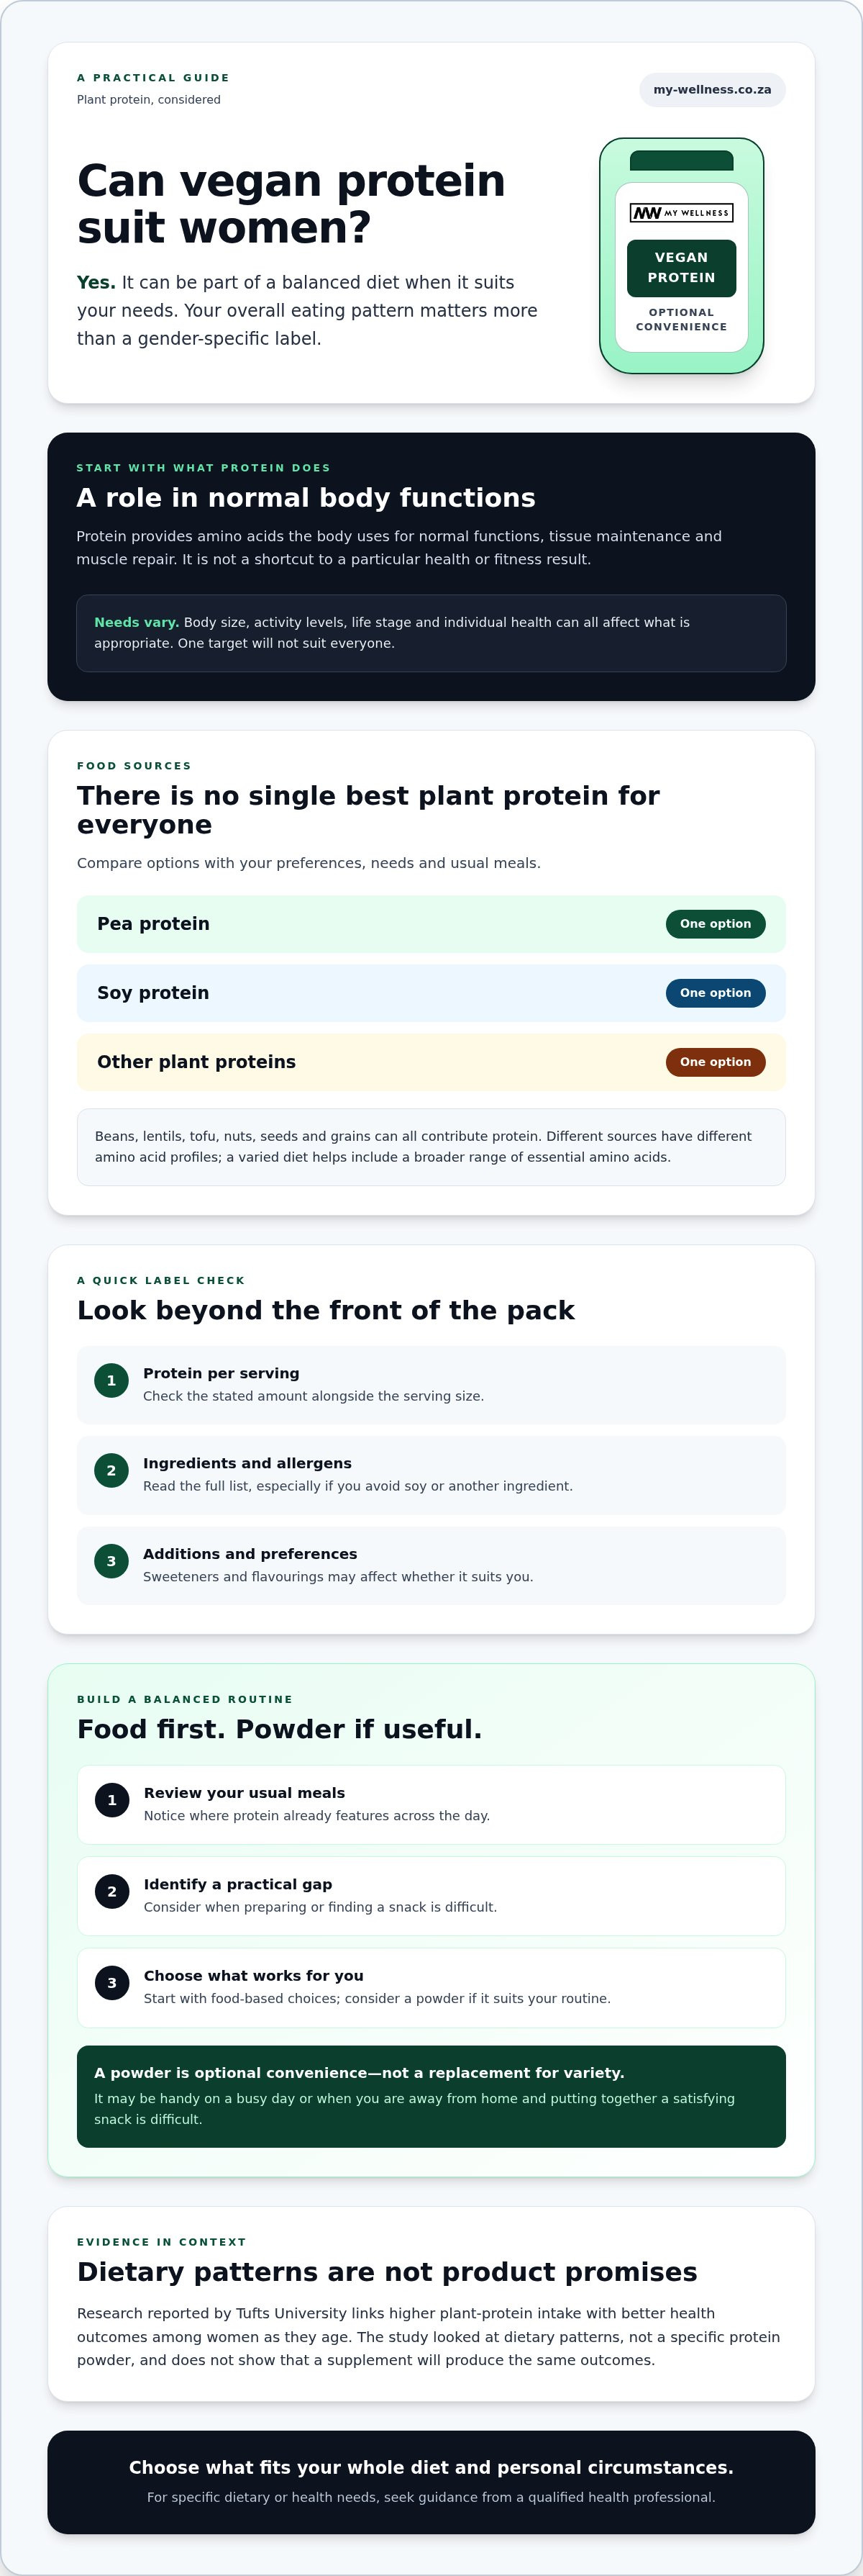Click dark number 1 icon Review usual meals

point(112,1801)
